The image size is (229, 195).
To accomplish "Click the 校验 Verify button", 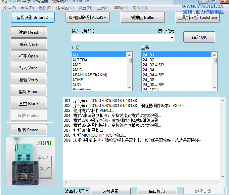I will 29,80.
